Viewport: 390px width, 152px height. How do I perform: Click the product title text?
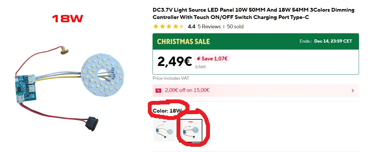[253, 14]
